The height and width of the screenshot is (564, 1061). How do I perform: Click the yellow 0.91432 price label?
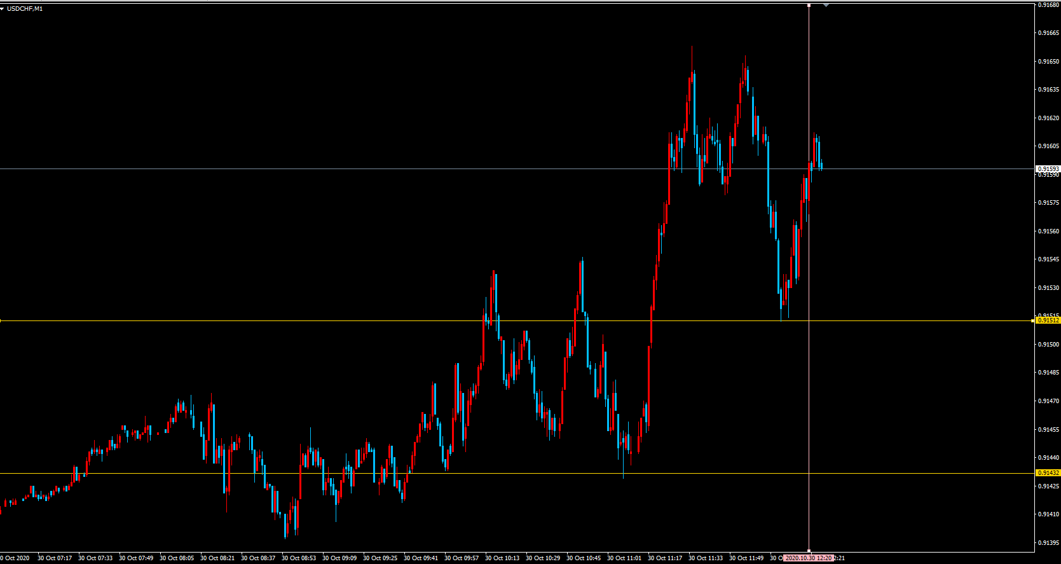point(1048,473)
